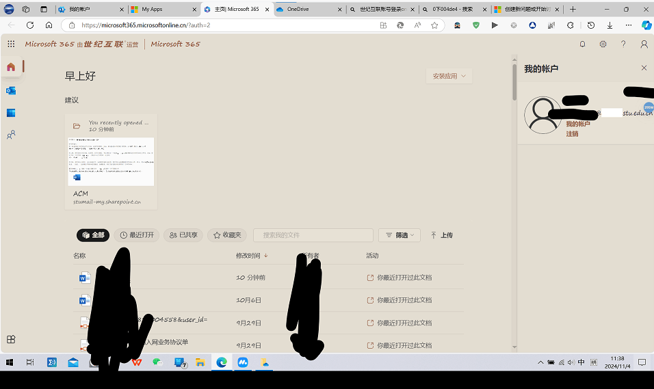Image resolution: width=654 pixels, height=389 pixels.
Task: Expand the 安装应用 dropdown
Action: pos(449,77)
